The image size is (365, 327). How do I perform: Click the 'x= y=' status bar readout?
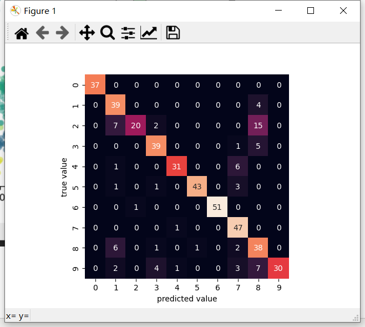pyautogui.click(x=17, y=316)
